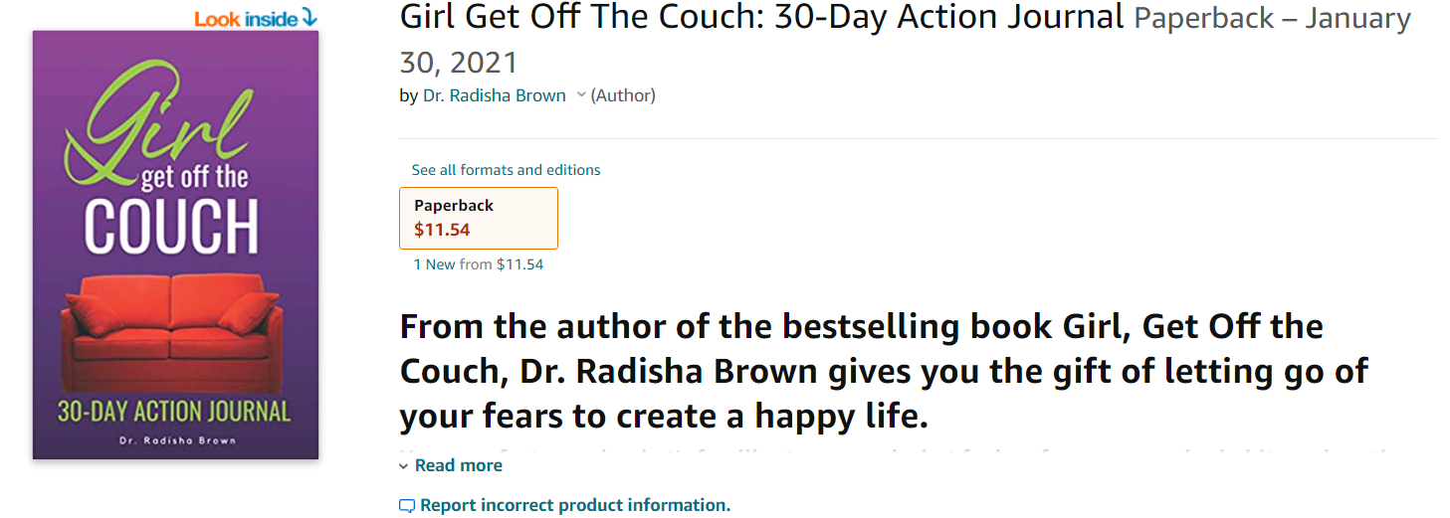Click the (Author) contribution label
The height and width of the screenshot is (518, 1450).
click(x=623, y=95)
